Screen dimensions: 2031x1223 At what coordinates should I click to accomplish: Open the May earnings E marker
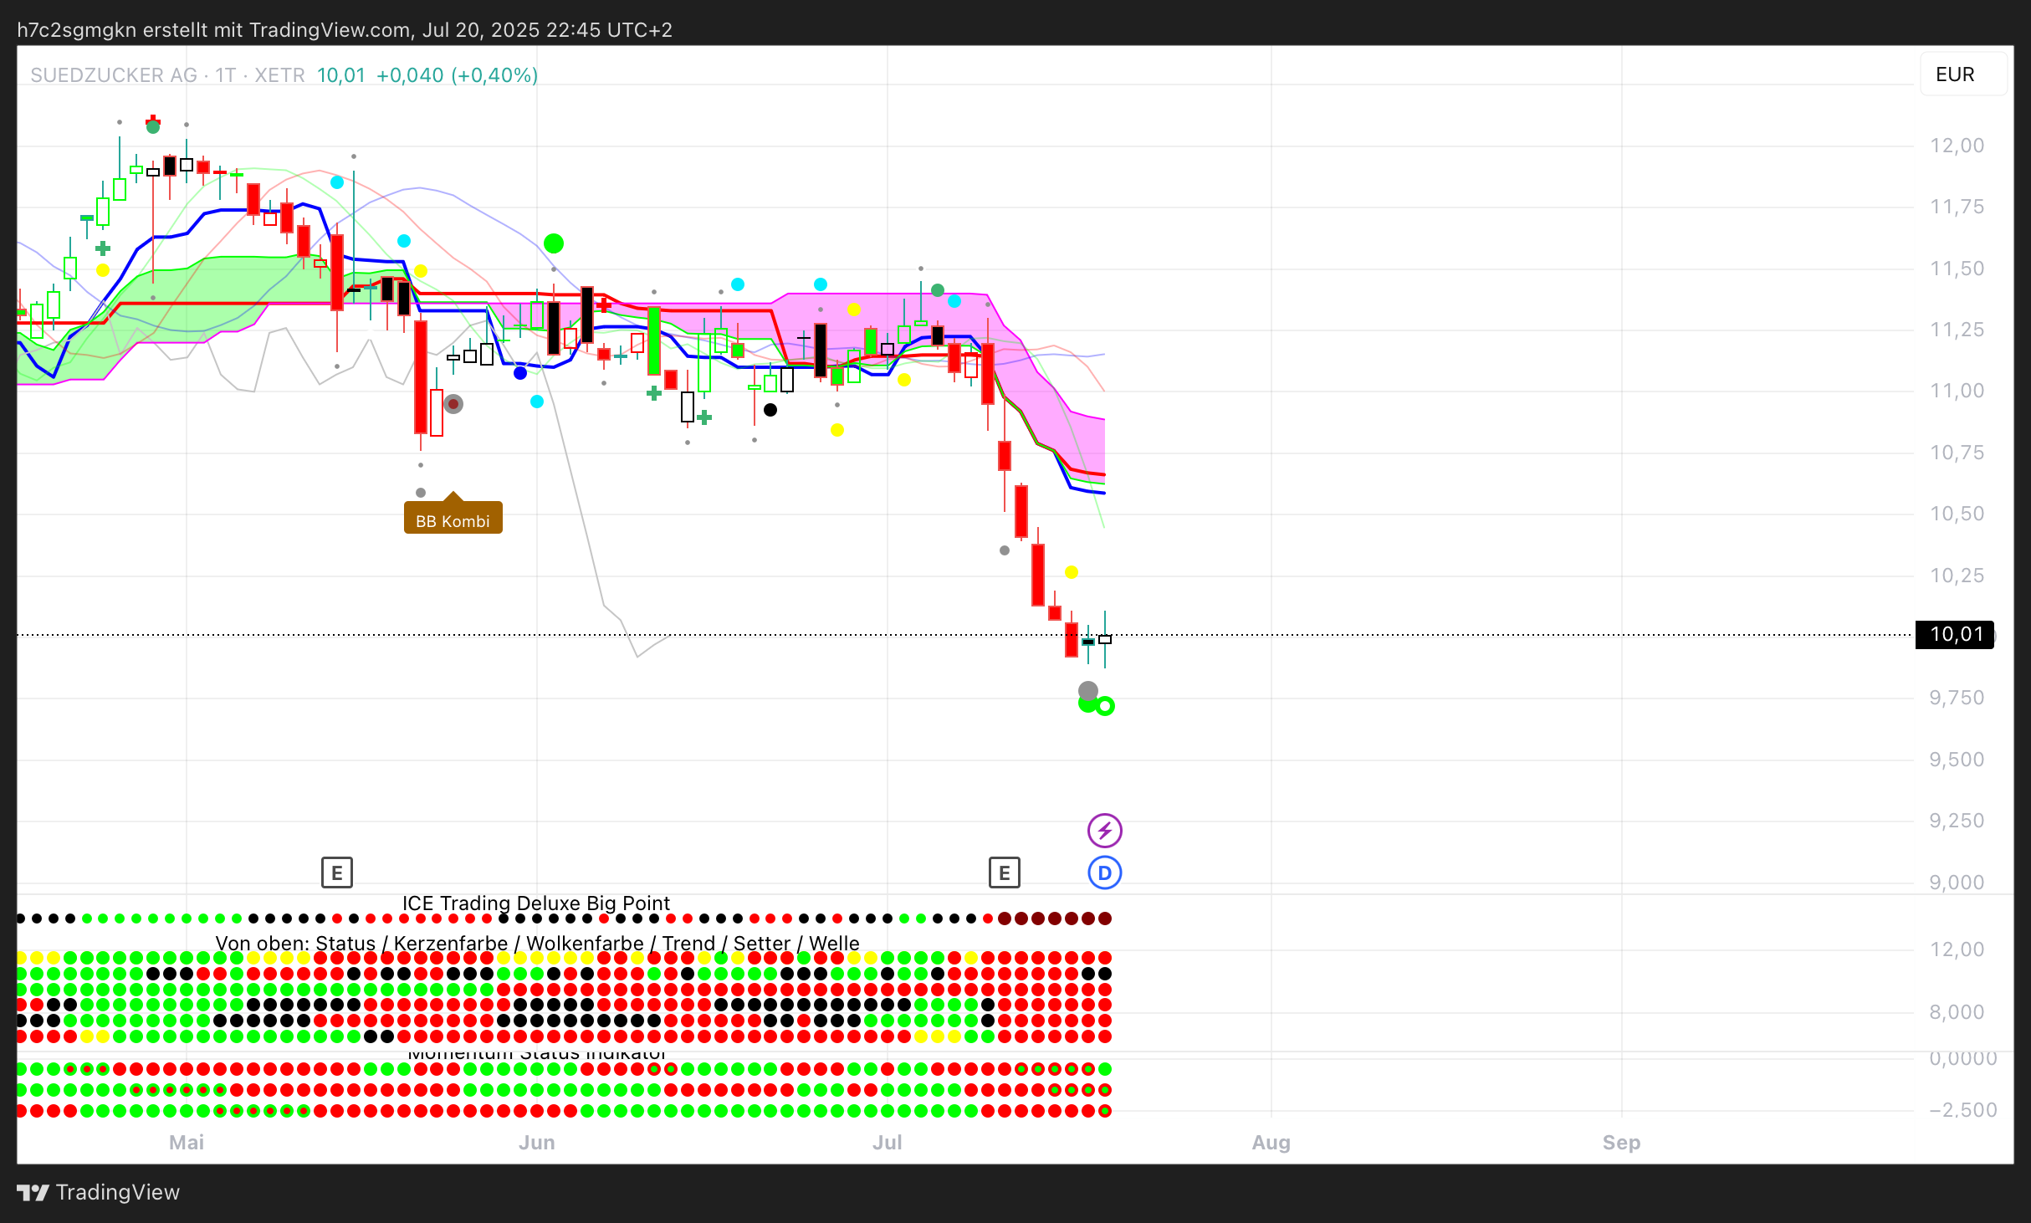pyautogui.click(x=336, y=873)
